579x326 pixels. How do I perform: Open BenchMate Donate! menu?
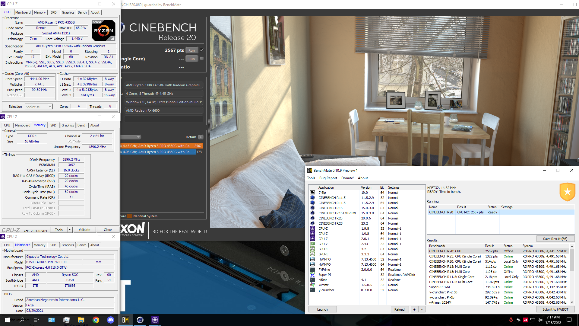pos(347,178)
